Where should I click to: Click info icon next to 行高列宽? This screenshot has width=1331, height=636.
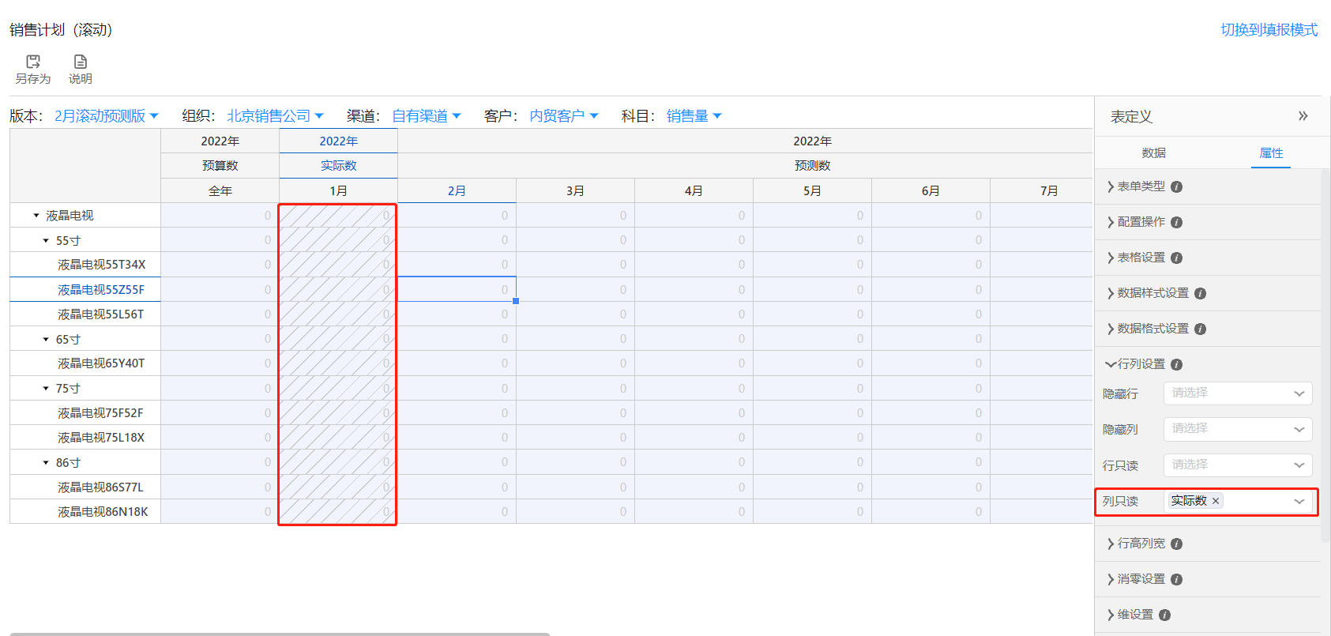[1176, 544]
